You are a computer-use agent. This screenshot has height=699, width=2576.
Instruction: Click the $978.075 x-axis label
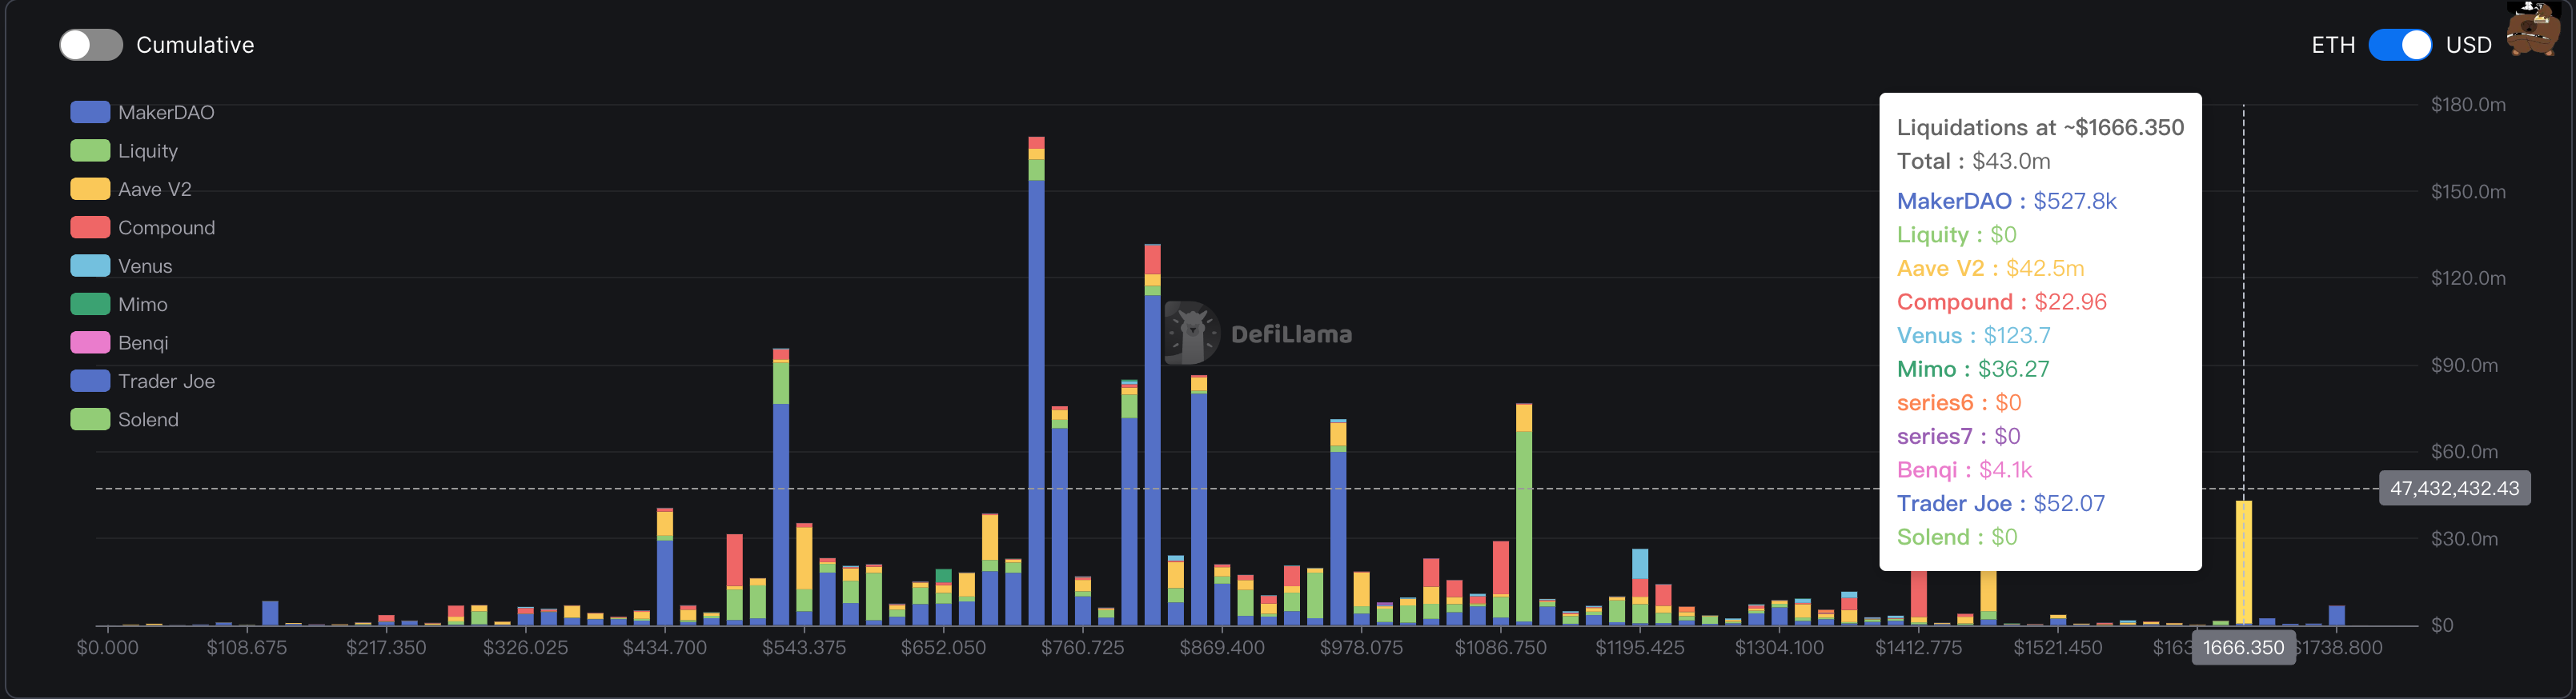click(1361, 648)
